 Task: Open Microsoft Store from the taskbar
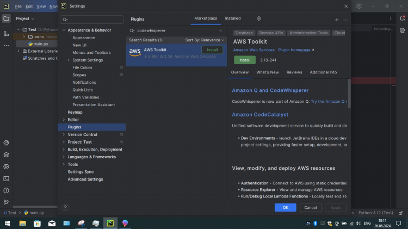(37, 223)
